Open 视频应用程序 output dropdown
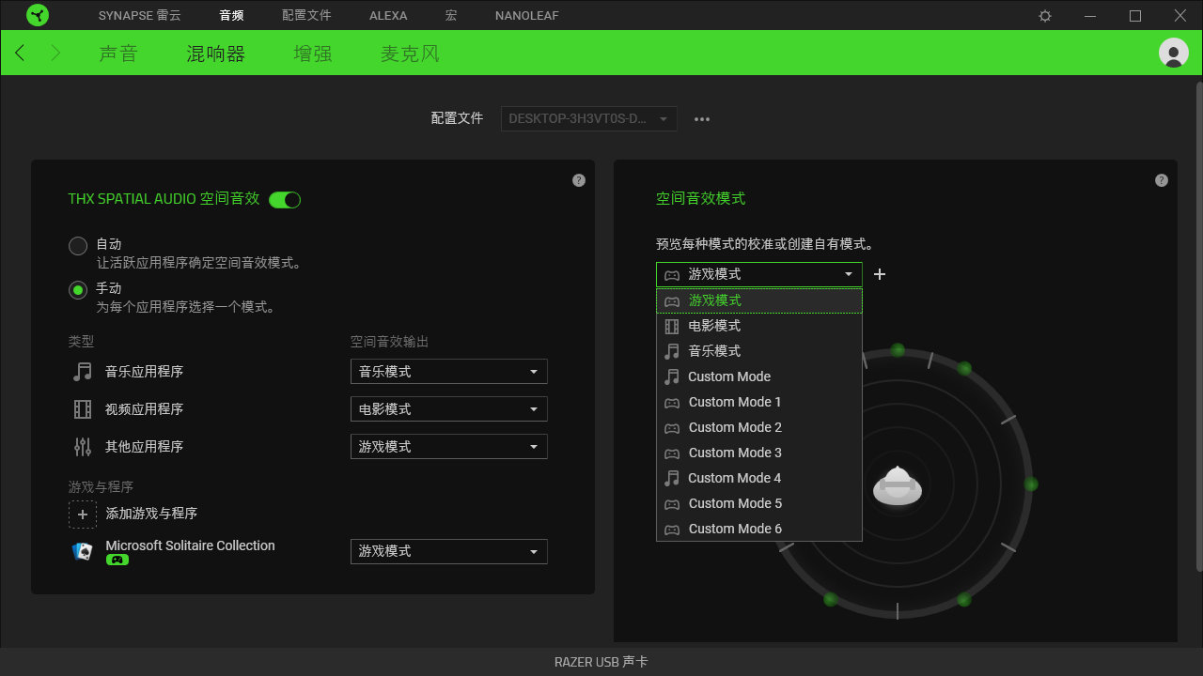The width and height of the screenshot is (1203, 676). pos(449,409)
